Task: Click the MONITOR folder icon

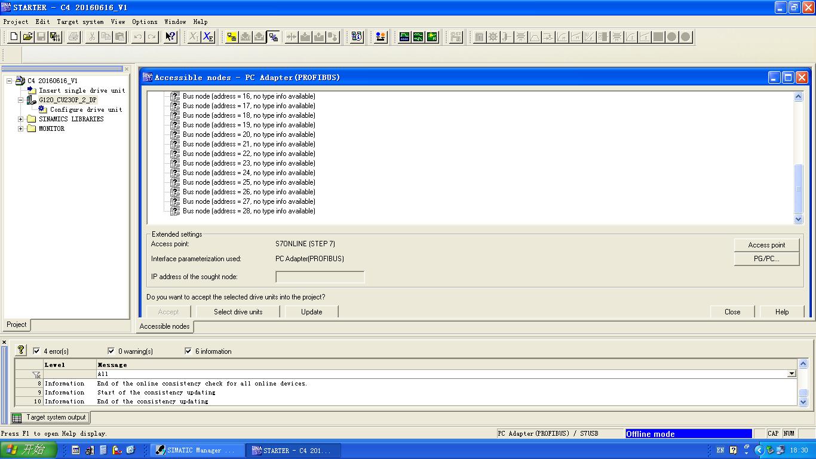Action: click(32, 128)
